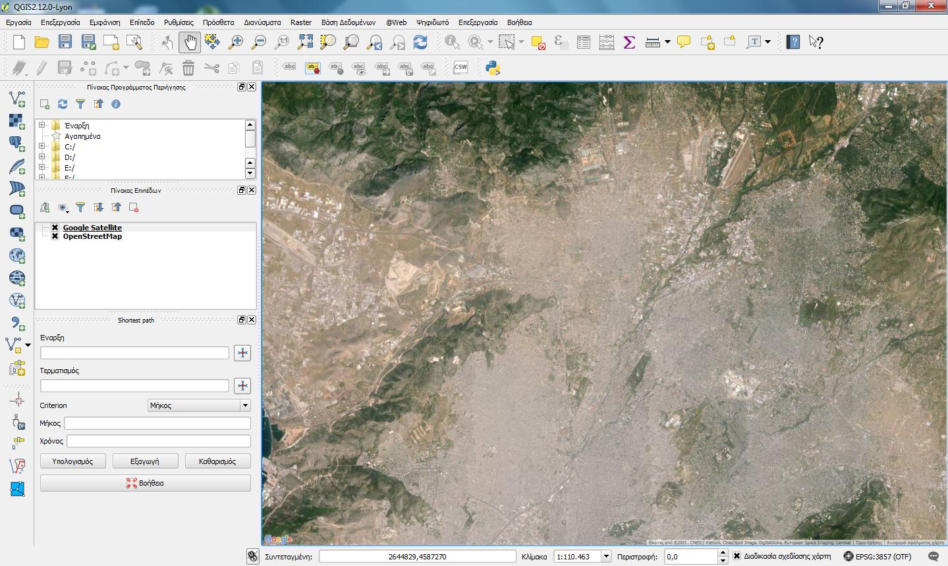Pick the start point on map

click(242, 353)
